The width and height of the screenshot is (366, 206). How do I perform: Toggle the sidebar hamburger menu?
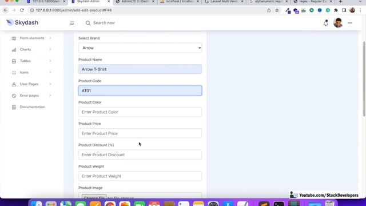(72, 23)
